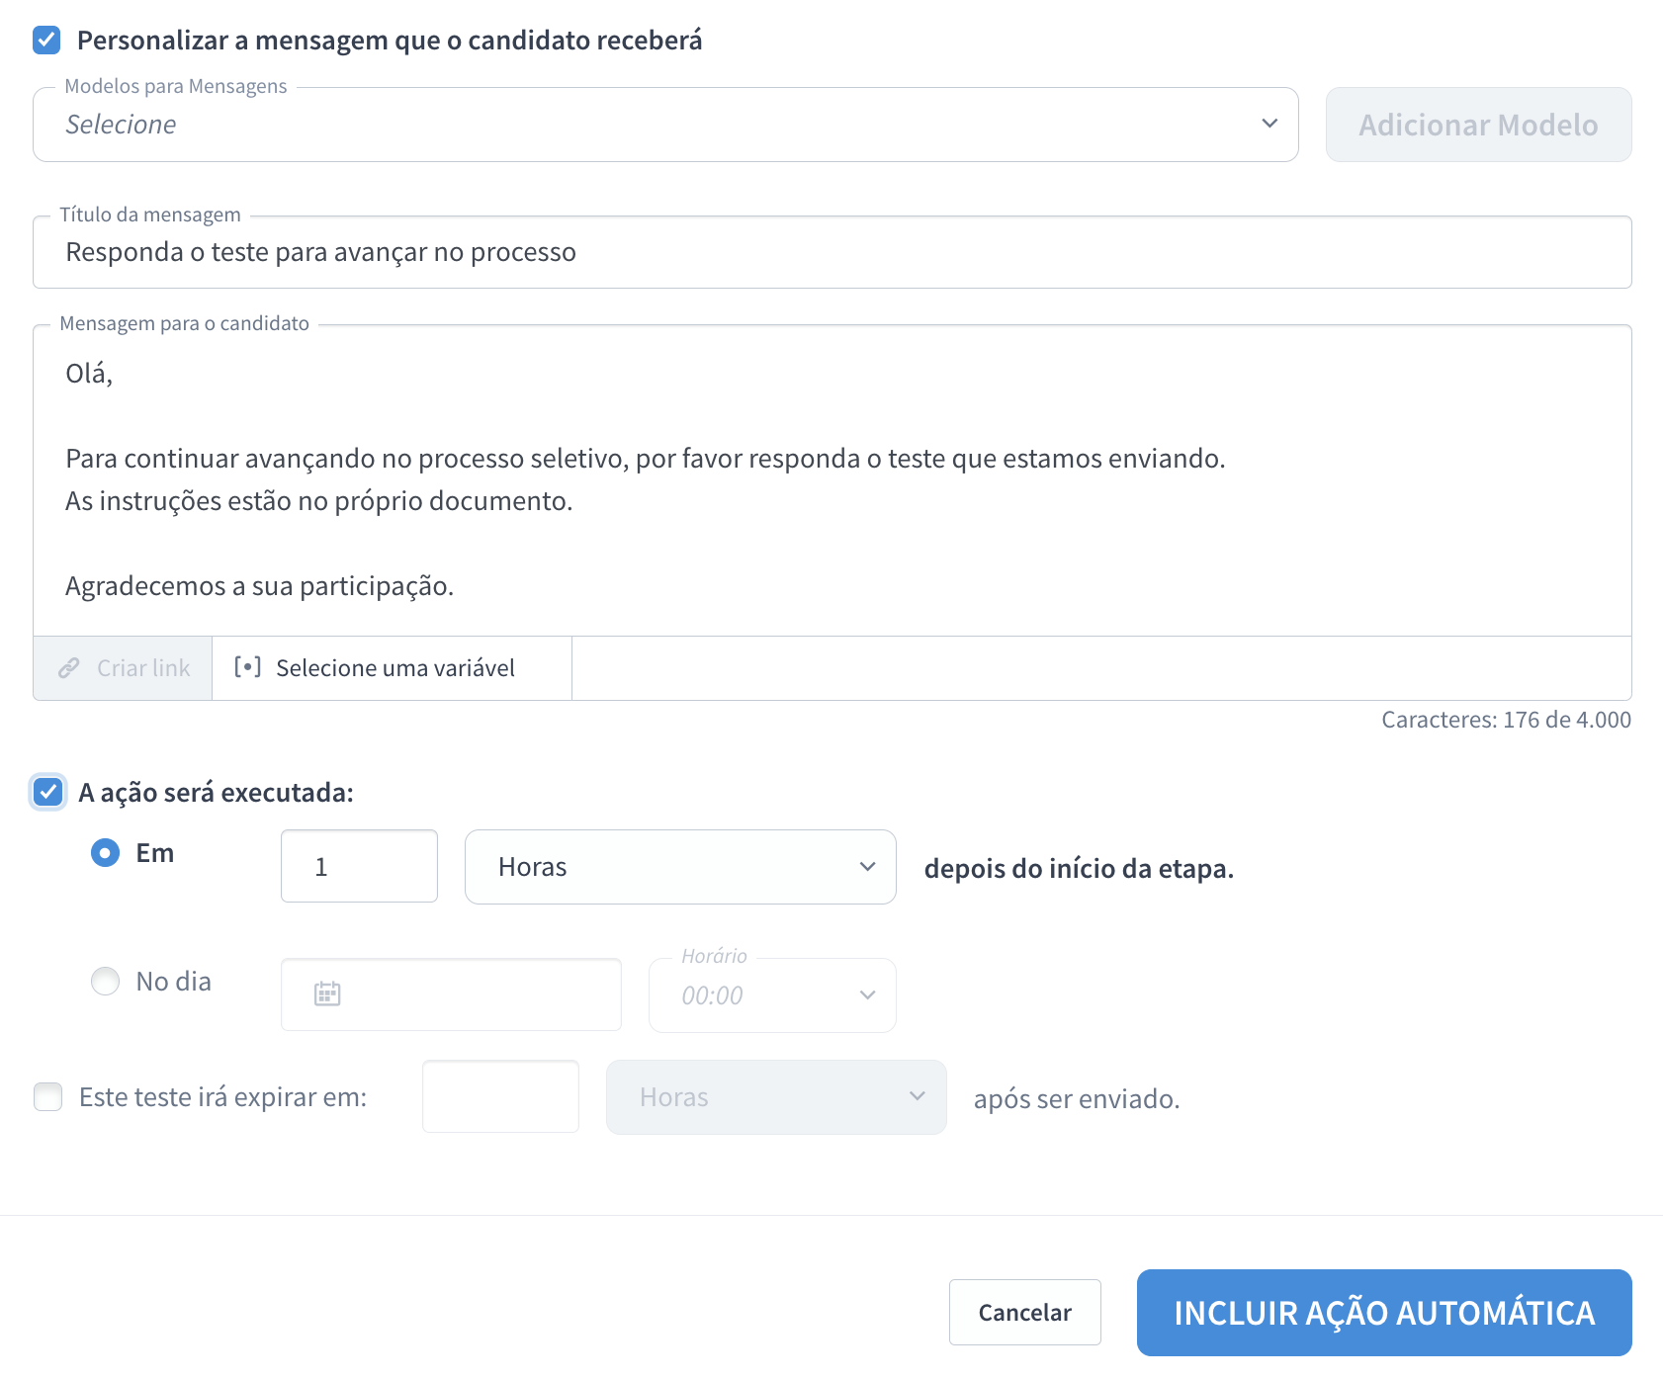Click into the Título da mensagem field
This screenshot has width=1663, height=1380.
pyautogui.click(x=831, y=253)
